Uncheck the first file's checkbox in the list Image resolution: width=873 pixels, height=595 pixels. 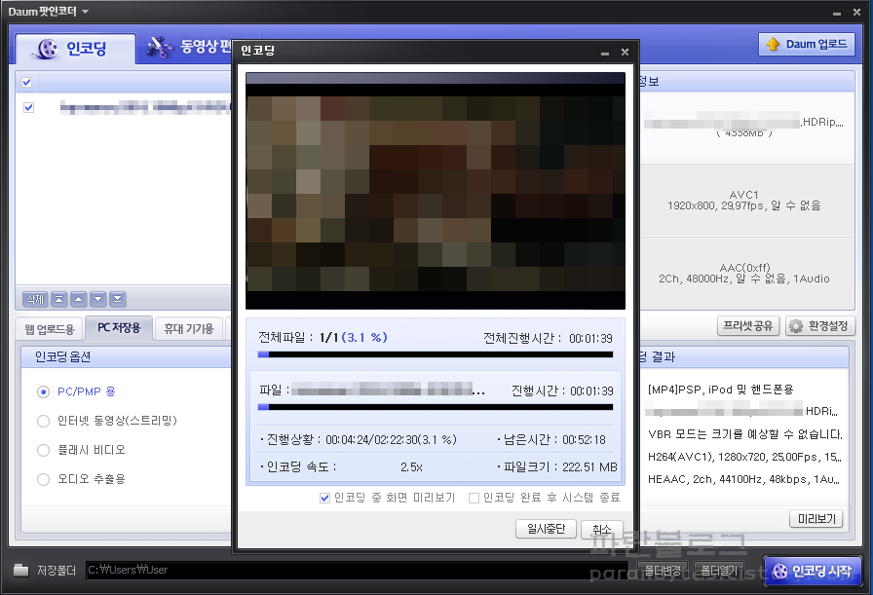point(28,107)
